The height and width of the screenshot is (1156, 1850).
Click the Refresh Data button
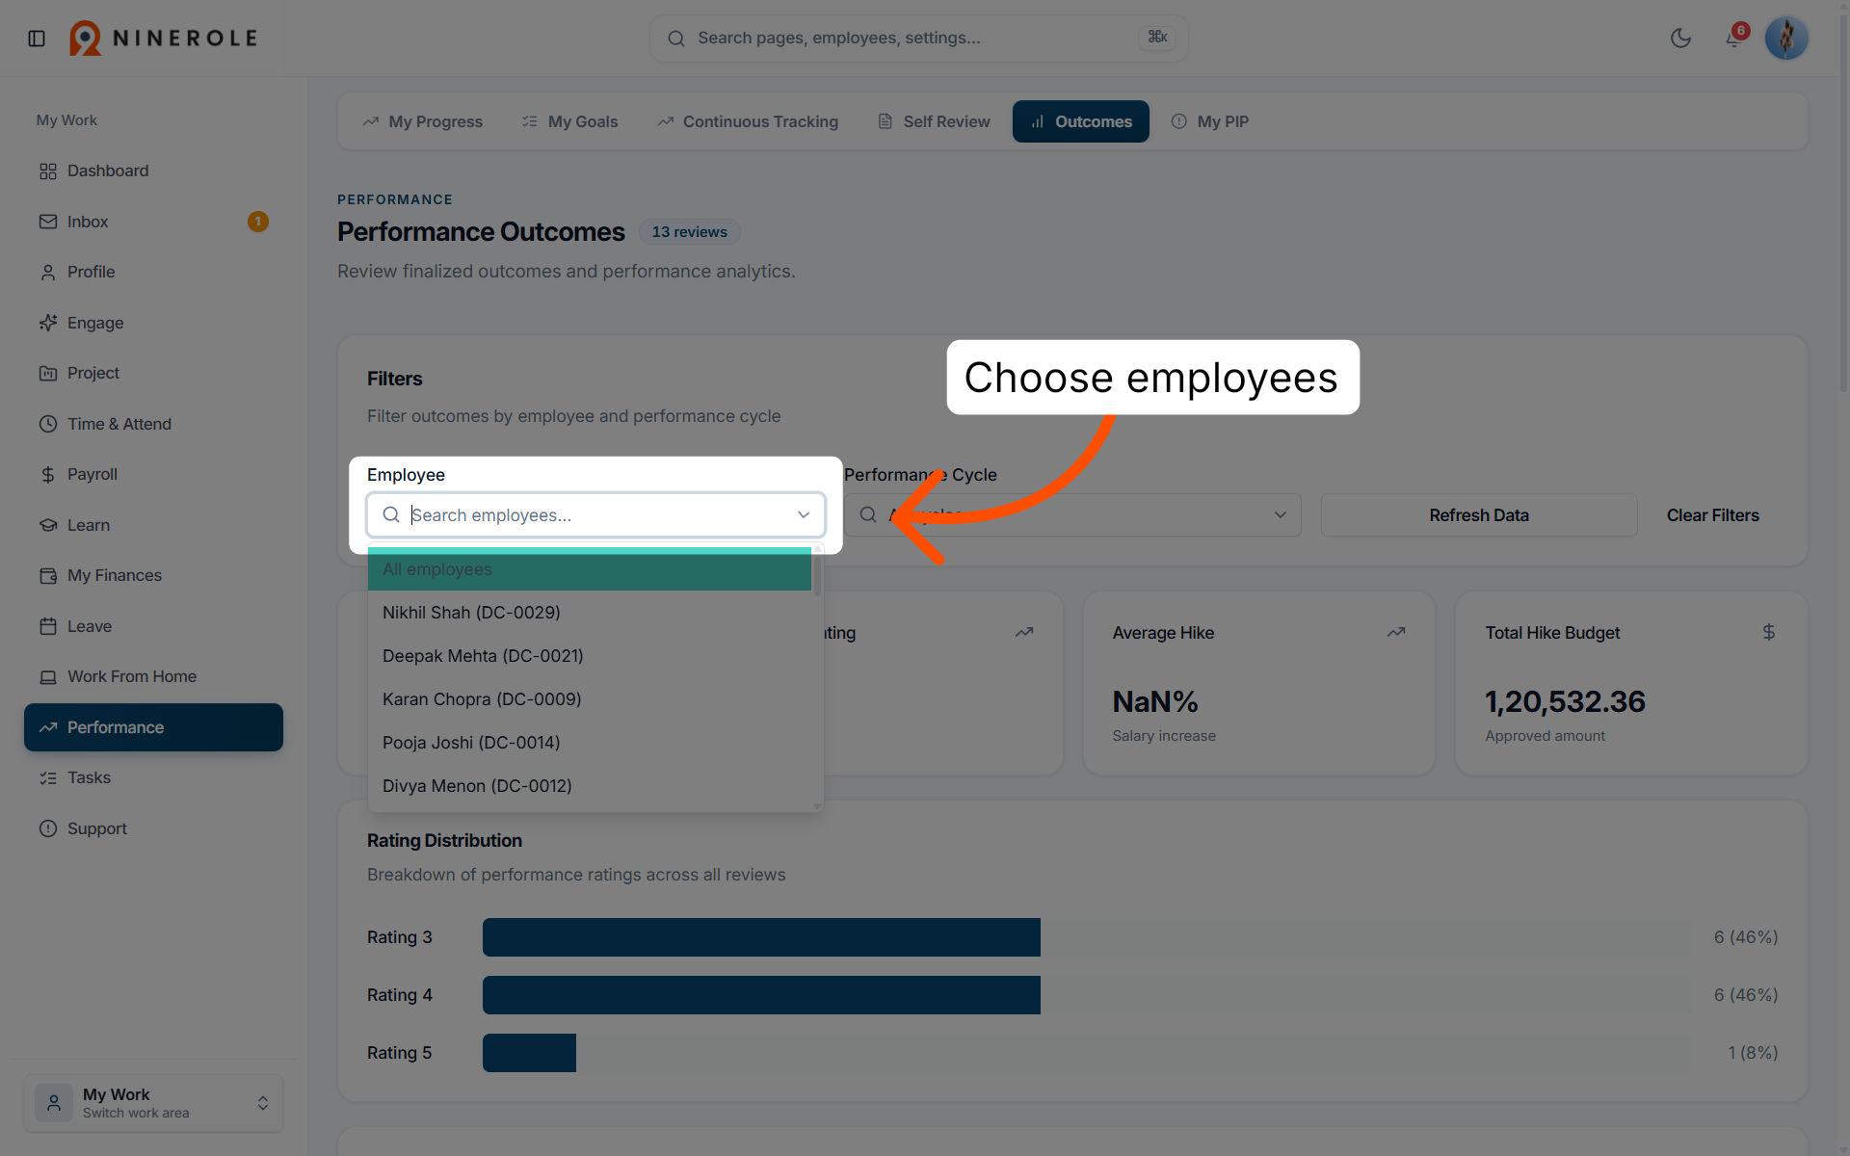click(1479, 515)
